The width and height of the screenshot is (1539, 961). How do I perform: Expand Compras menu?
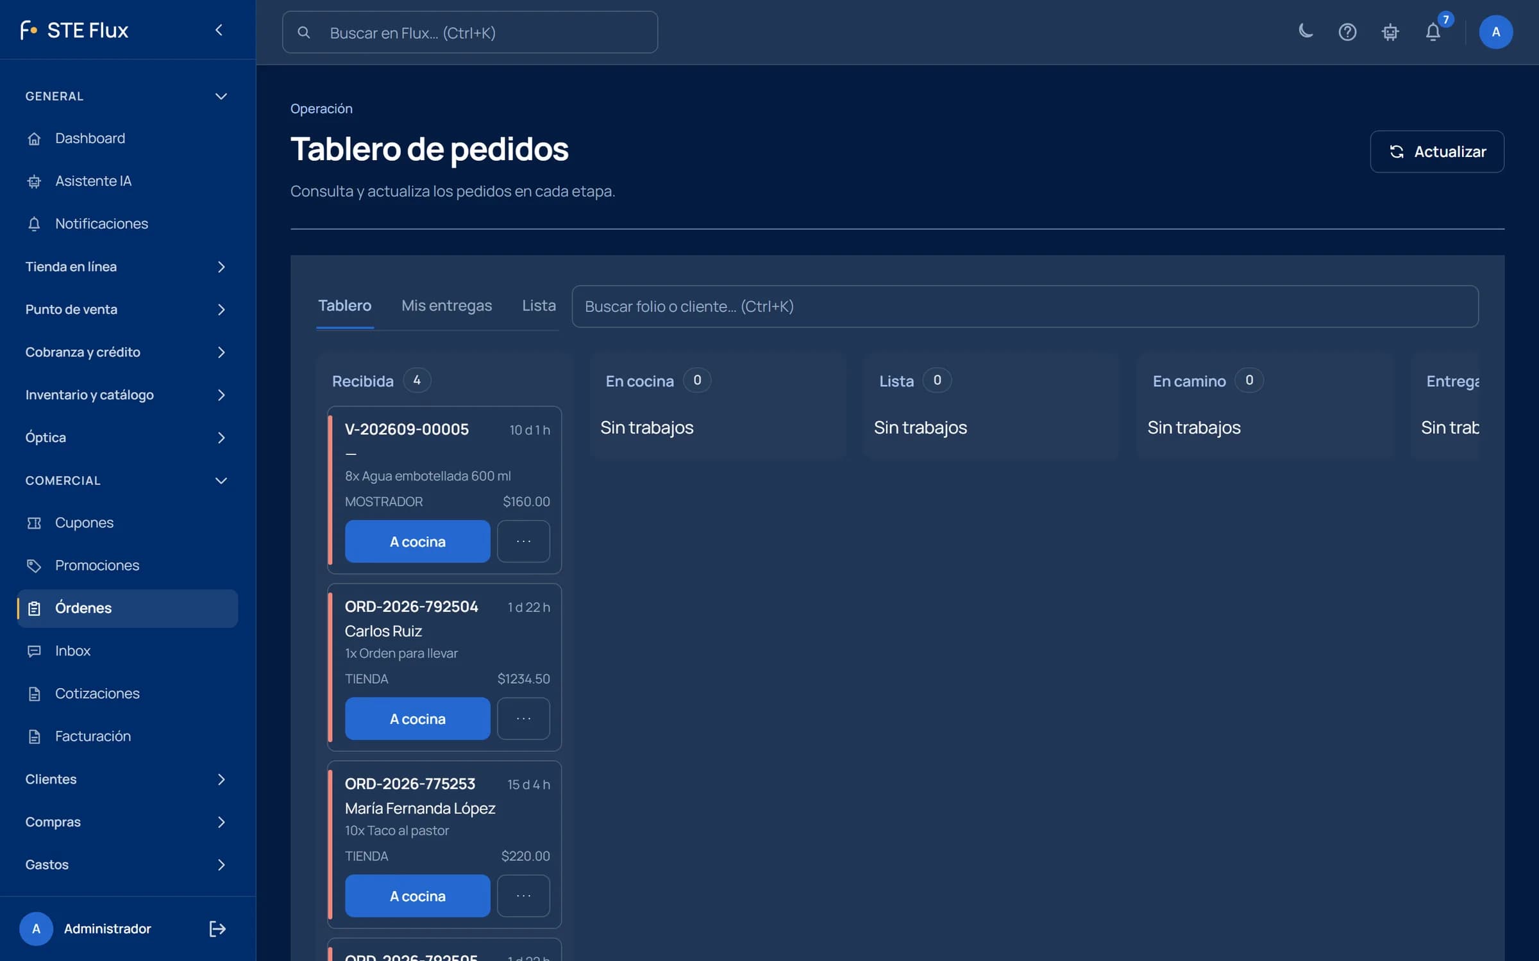tap(128, 822)
